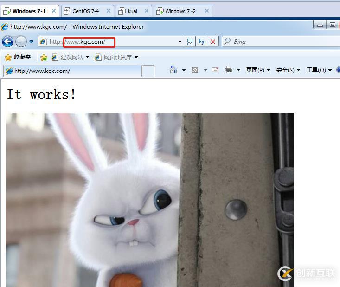The image size is (340, 287).
Task: Click the IE Back navigation button
Action: (7, 41)
